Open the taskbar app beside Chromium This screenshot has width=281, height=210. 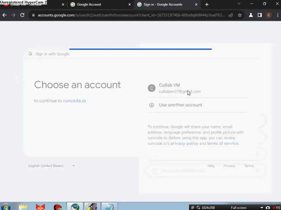(92, 206)
